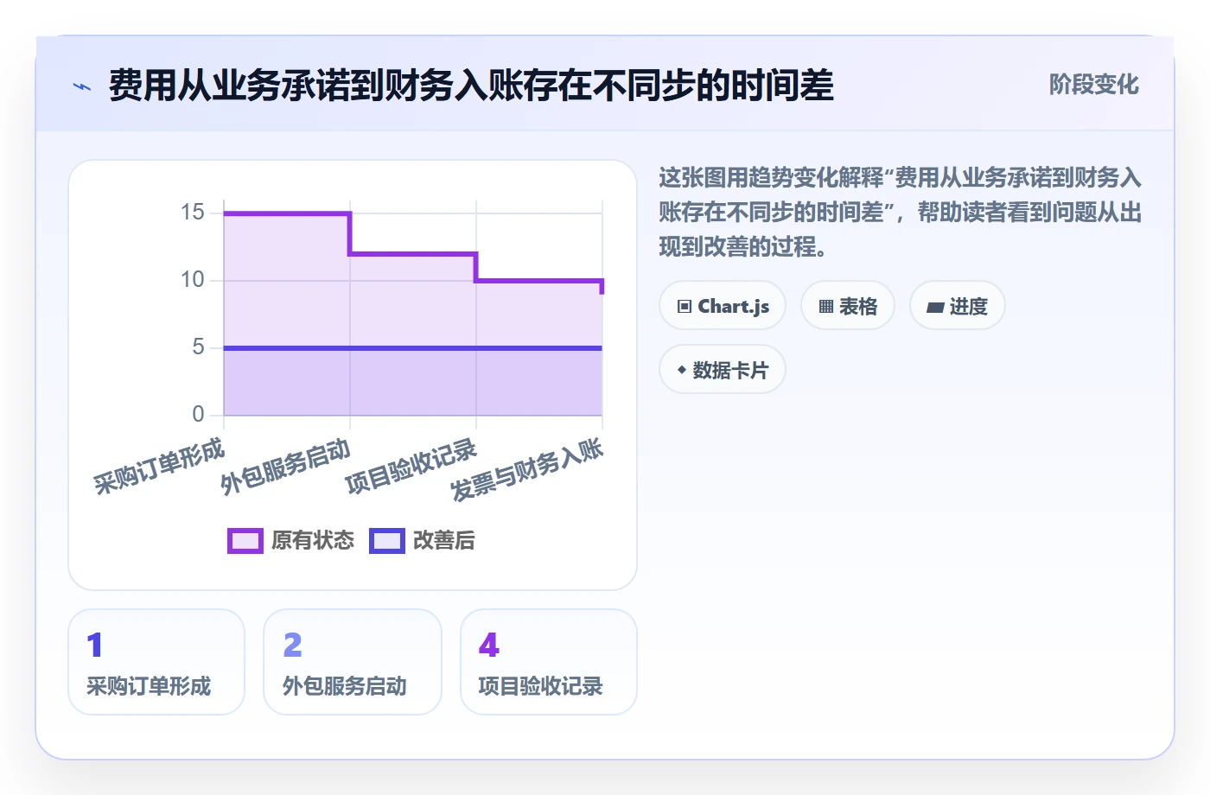Click the description paragraph starting 这张图用趋势变化
The height and width of the screenshot is (795, 1210).
click(x=901, y=213)
